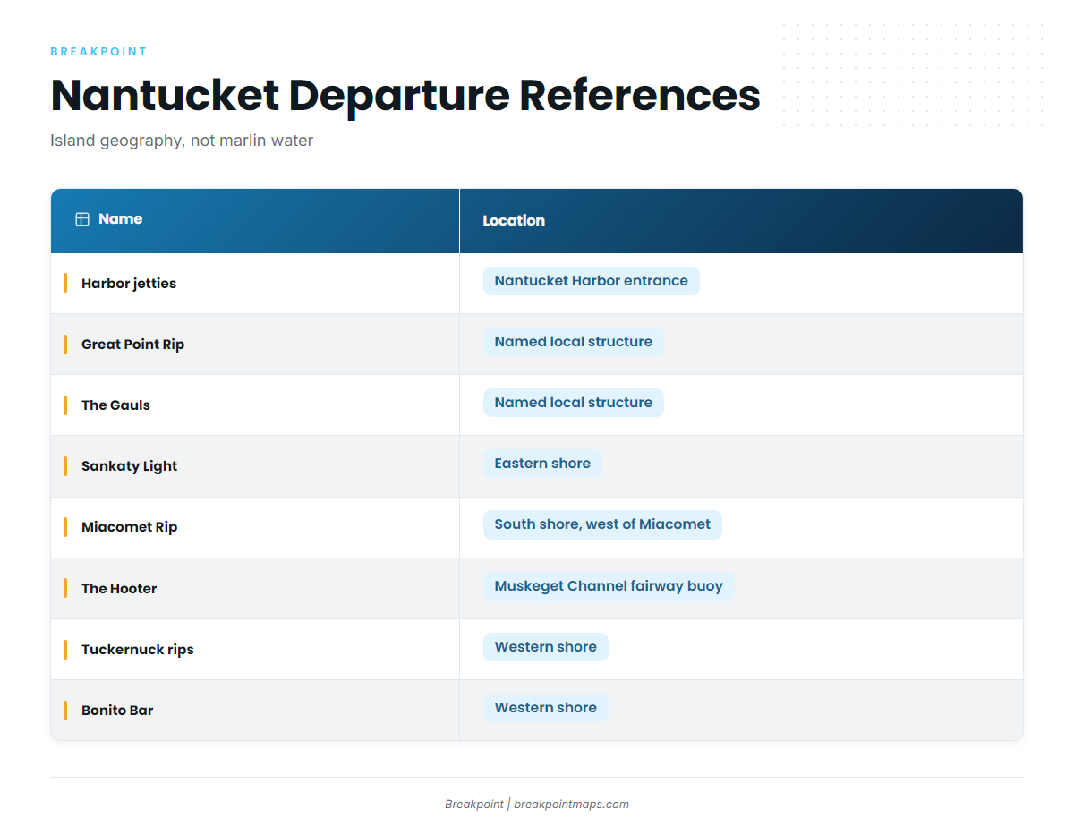
Task: Click the Nantucket Departure References title
Action: (x=405, y=95)
